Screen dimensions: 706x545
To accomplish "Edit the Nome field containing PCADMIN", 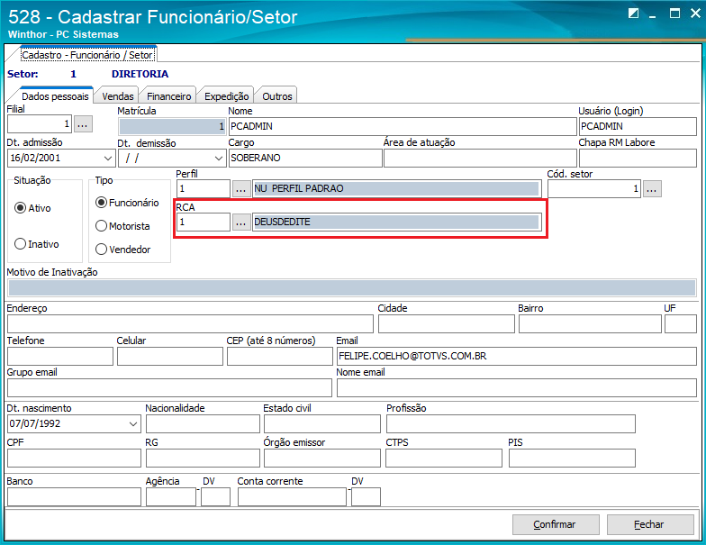I will (403, 126).
